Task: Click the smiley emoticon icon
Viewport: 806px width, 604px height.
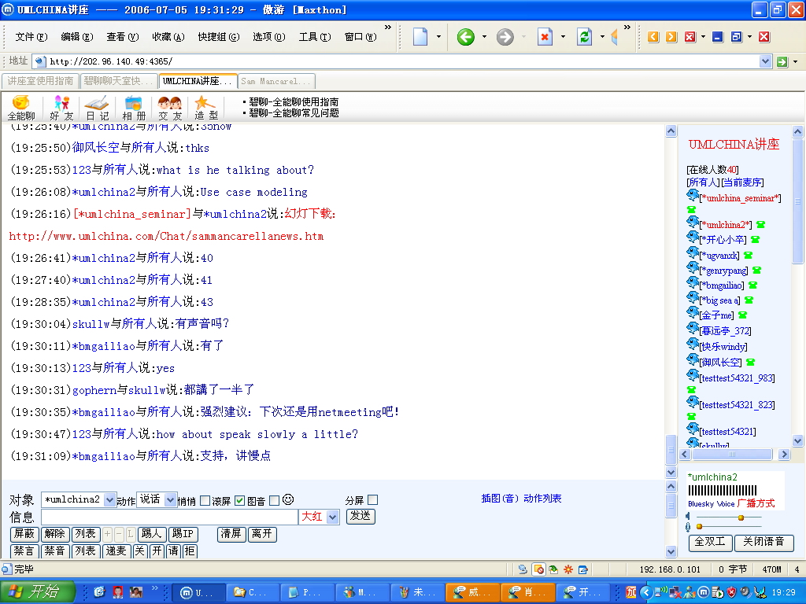Action: pos(288,499)
